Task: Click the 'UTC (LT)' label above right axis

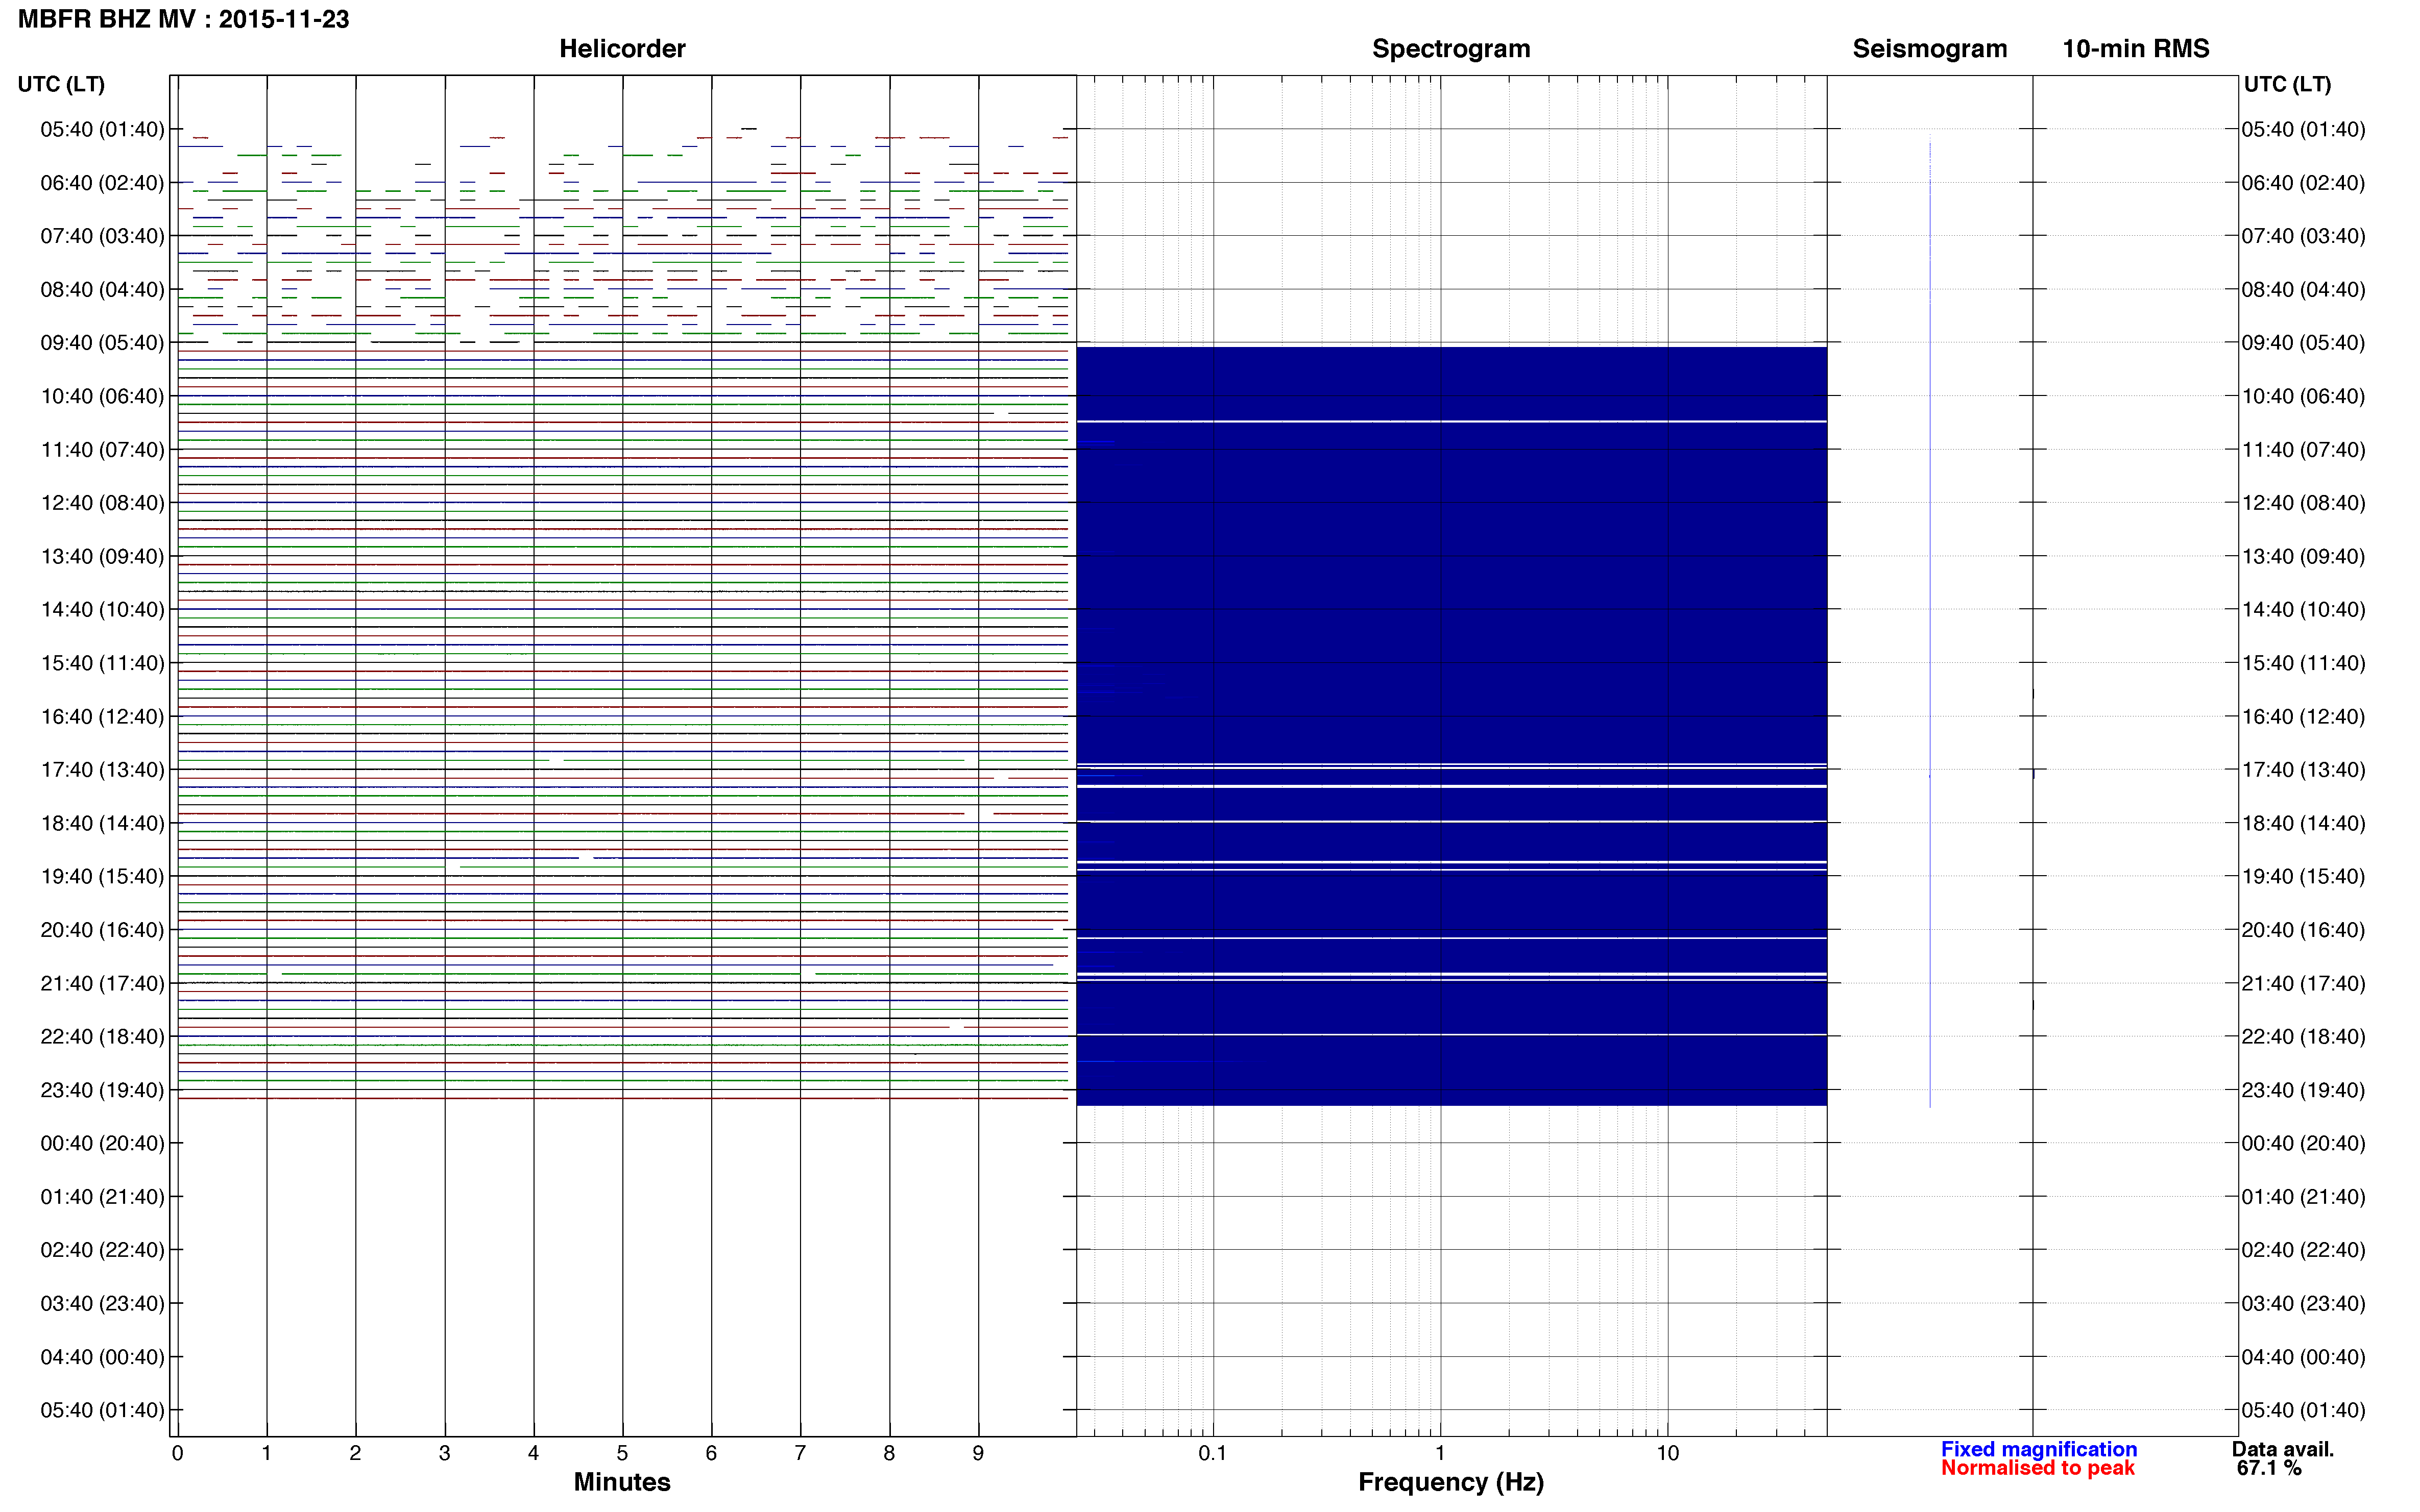Action: [x=2287, y=84]
